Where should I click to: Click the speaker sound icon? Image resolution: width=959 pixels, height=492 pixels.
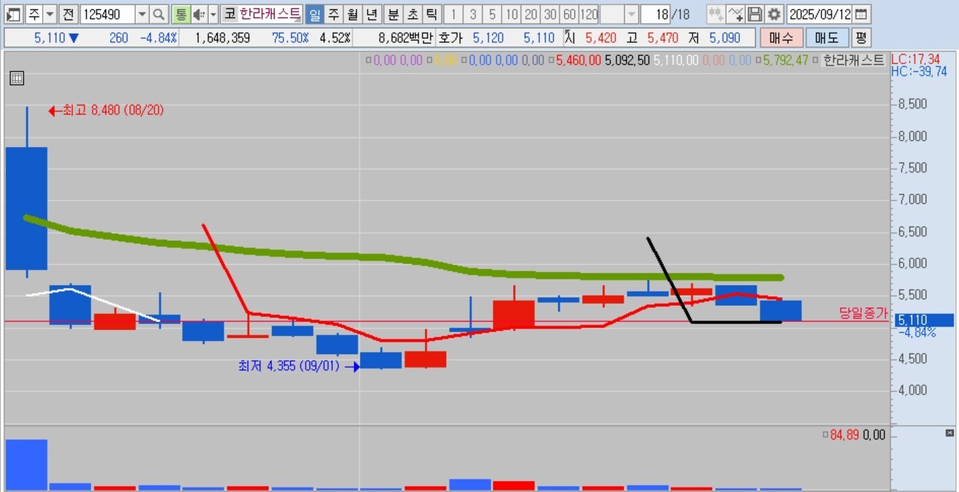199,14
